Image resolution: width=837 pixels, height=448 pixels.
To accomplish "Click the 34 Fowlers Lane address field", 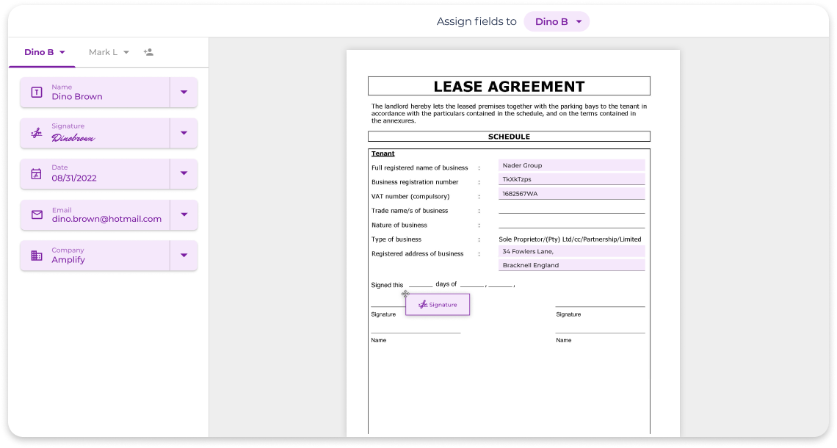I will (x=572, y=251).
